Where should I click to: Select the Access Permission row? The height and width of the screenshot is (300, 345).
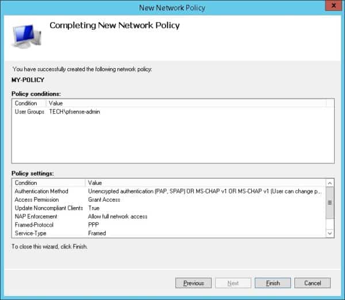[37, 200]
